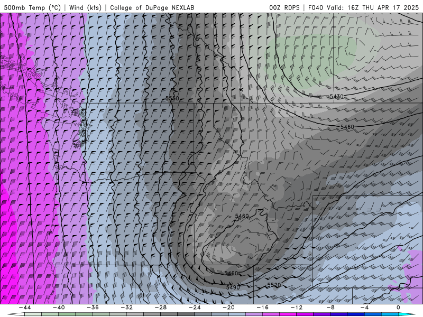Viewport: 423px width, 317px height.
Task: Click the 0 value on the temperature scale
Action: tap(399, 307)
